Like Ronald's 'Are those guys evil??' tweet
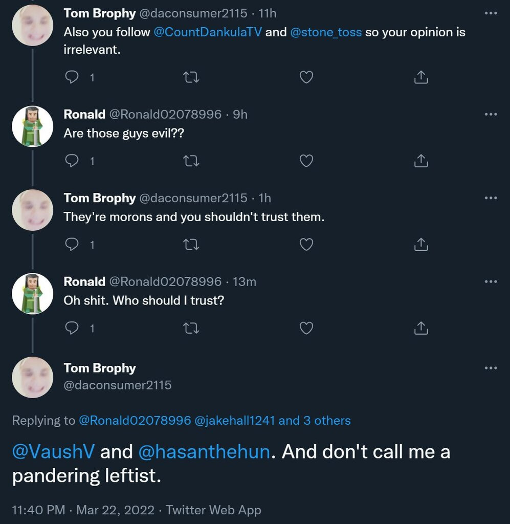Viewport: 510px width, 524px height. point(306,161)
